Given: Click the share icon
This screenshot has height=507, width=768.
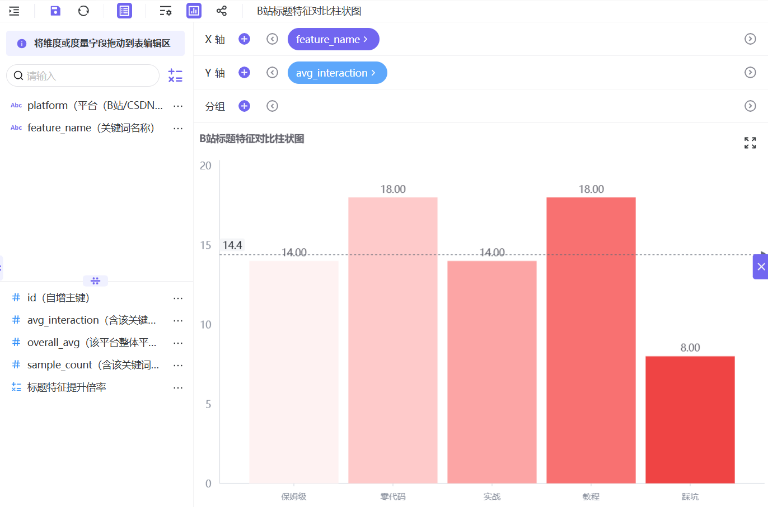Looking at the screenshot, I should pos(222,11).
